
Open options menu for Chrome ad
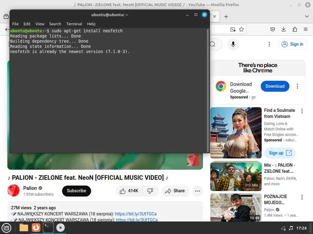[297, 86]
